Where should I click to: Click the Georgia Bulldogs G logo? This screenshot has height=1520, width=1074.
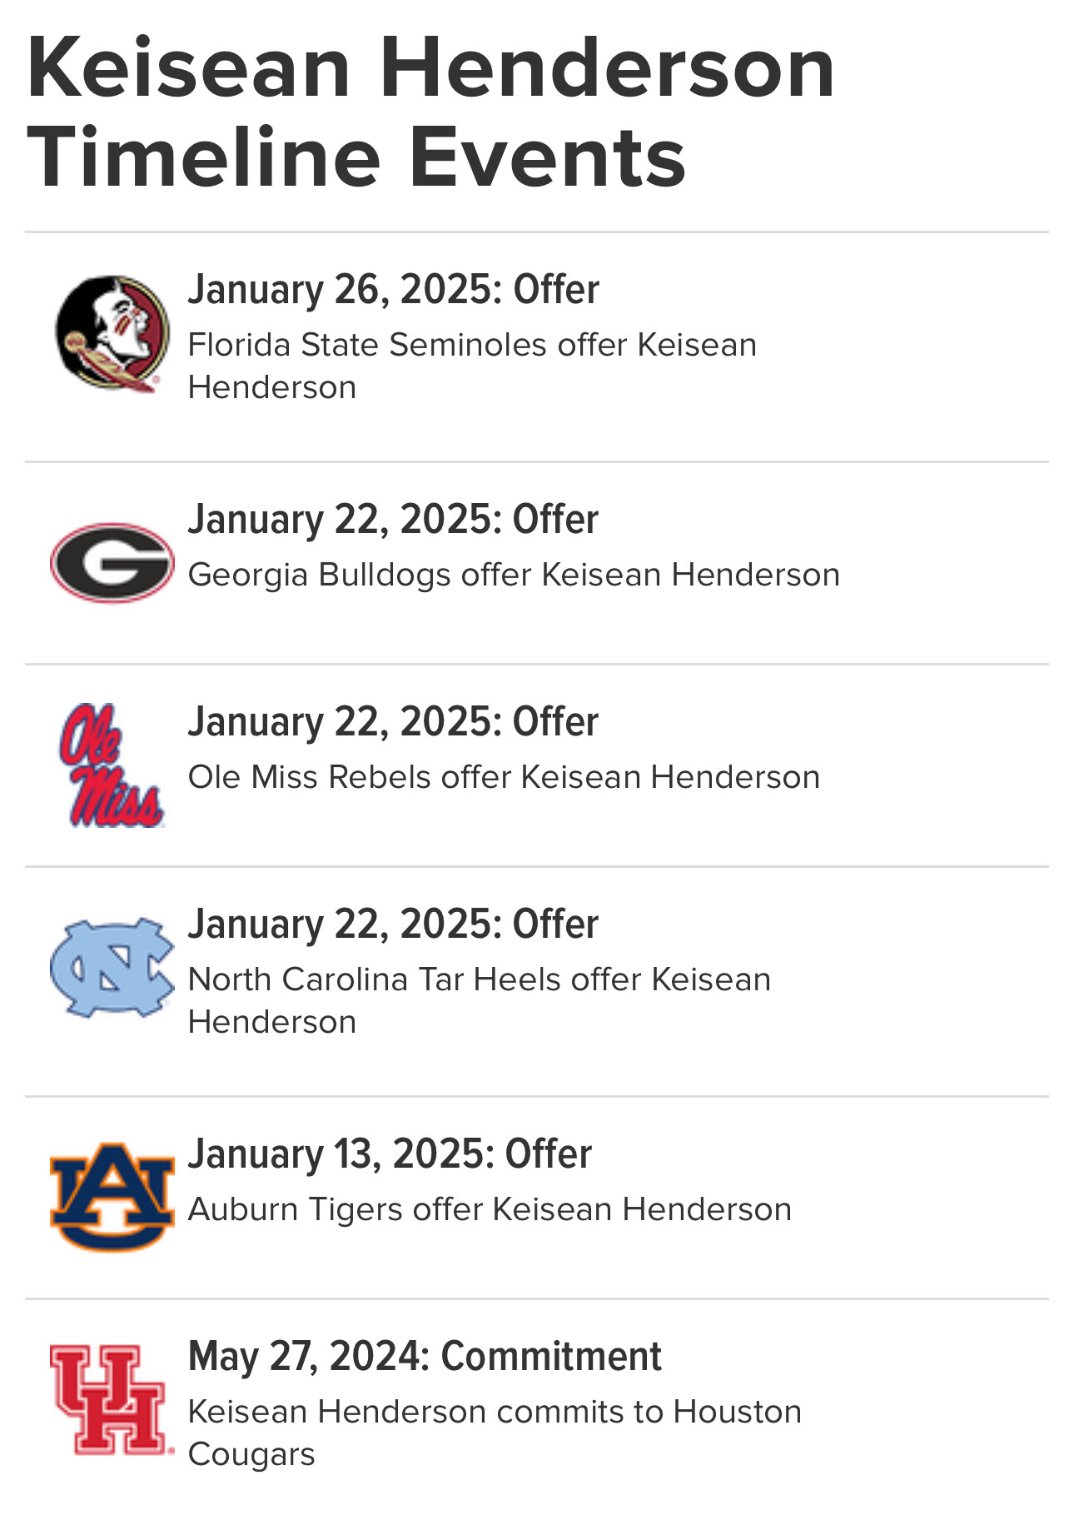pyautogui.click(x=112, y=563)
